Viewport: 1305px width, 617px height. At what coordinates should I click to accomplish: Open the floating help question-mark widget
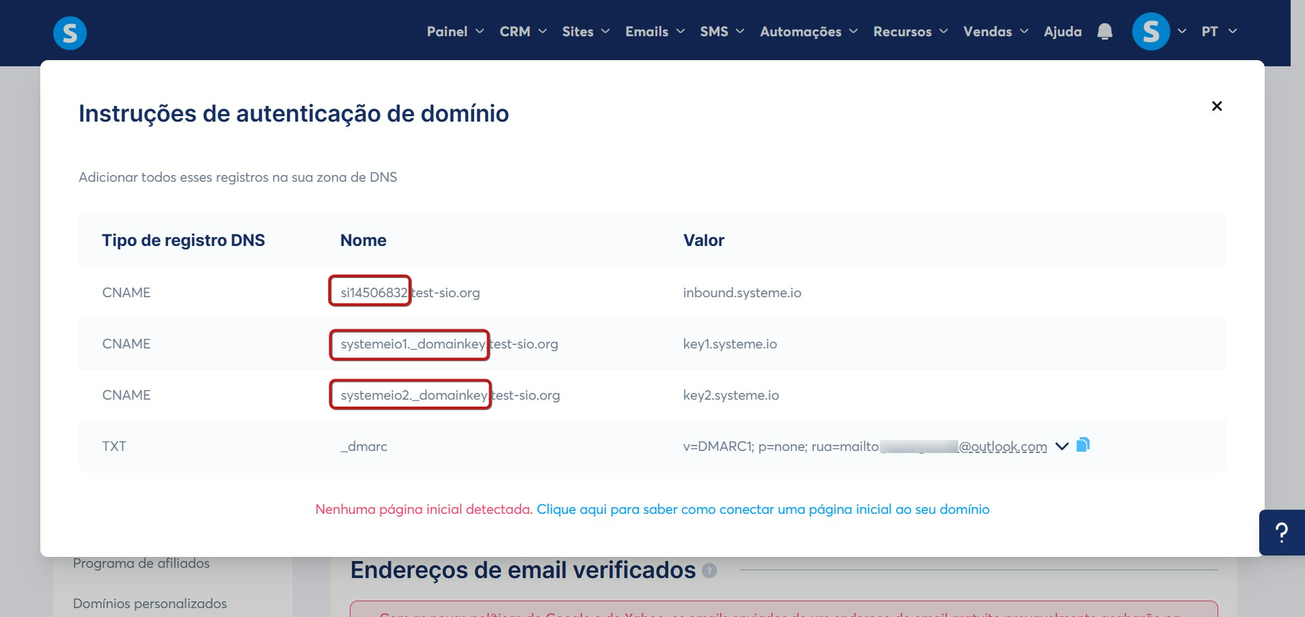(x=1282, y=532)
